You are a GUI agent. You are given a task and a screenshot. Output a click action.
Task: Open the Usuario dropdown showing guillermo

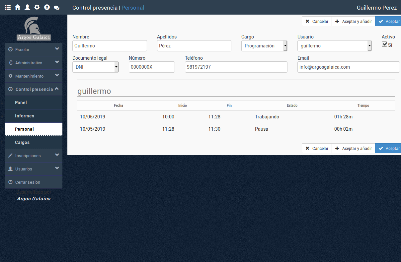tap(334, 46)
